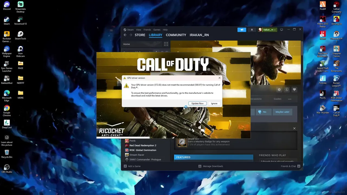Image resolution: width=347 pixels, height=195 pixels.
Task: Dismiss achievement panel with X
Action: pos(294,128)
